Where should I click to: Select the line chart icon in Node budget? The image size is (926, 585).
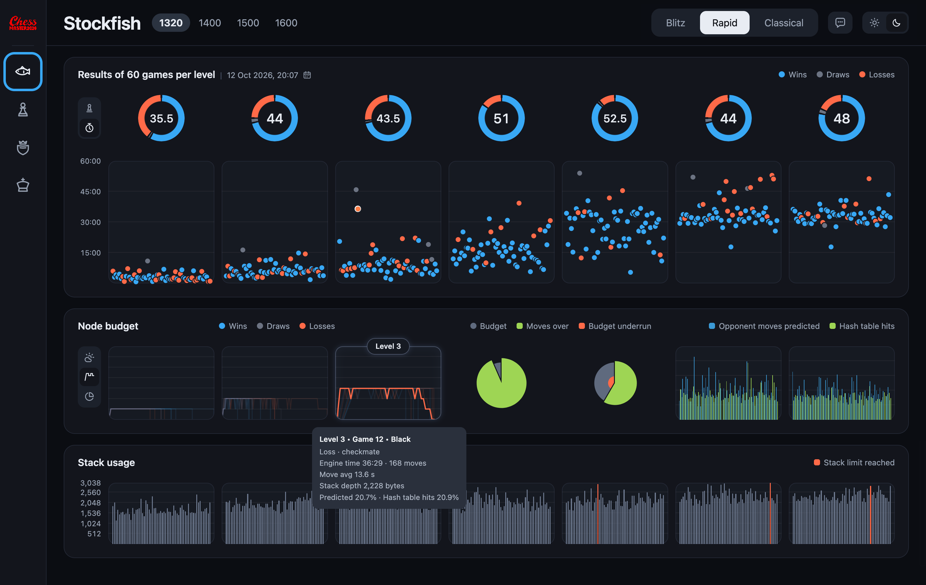click(x=89, y=376)
